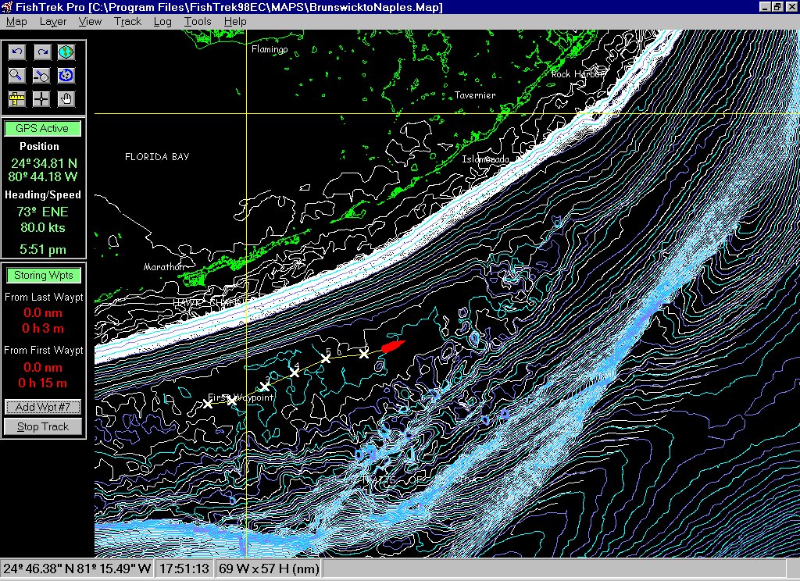Image resolution: width=800 pixels, height=581 pixels.
Task: Open the View menu
Action: tap(90, 21)
